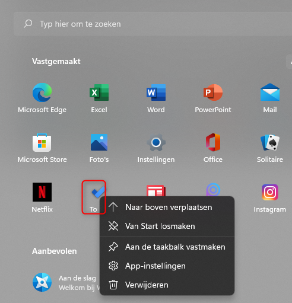The image size is (292, 303).
Task: Click the 'Welkom bij' subtitle text
Action: point(77,288)
